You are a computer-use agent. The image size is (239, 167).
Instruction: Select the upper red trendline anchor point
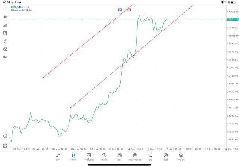[106, 26]
